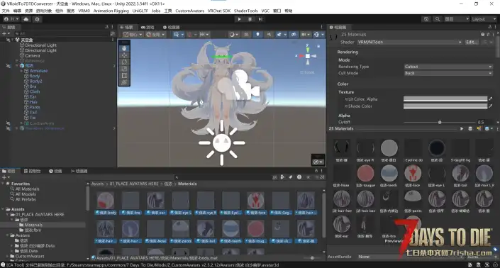This screenshot has height=268, width=500.
Task: Open Unity Cloud from the cloud icon
Action: (x=26, y=19)
